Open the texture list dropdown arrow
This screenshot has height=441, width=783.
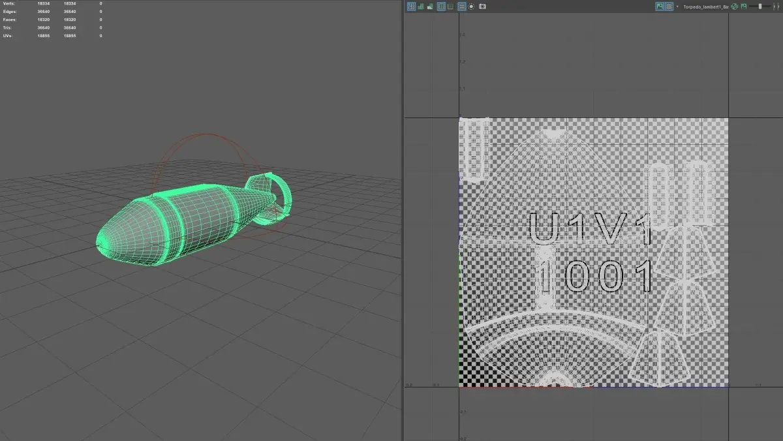pos(677,7)
